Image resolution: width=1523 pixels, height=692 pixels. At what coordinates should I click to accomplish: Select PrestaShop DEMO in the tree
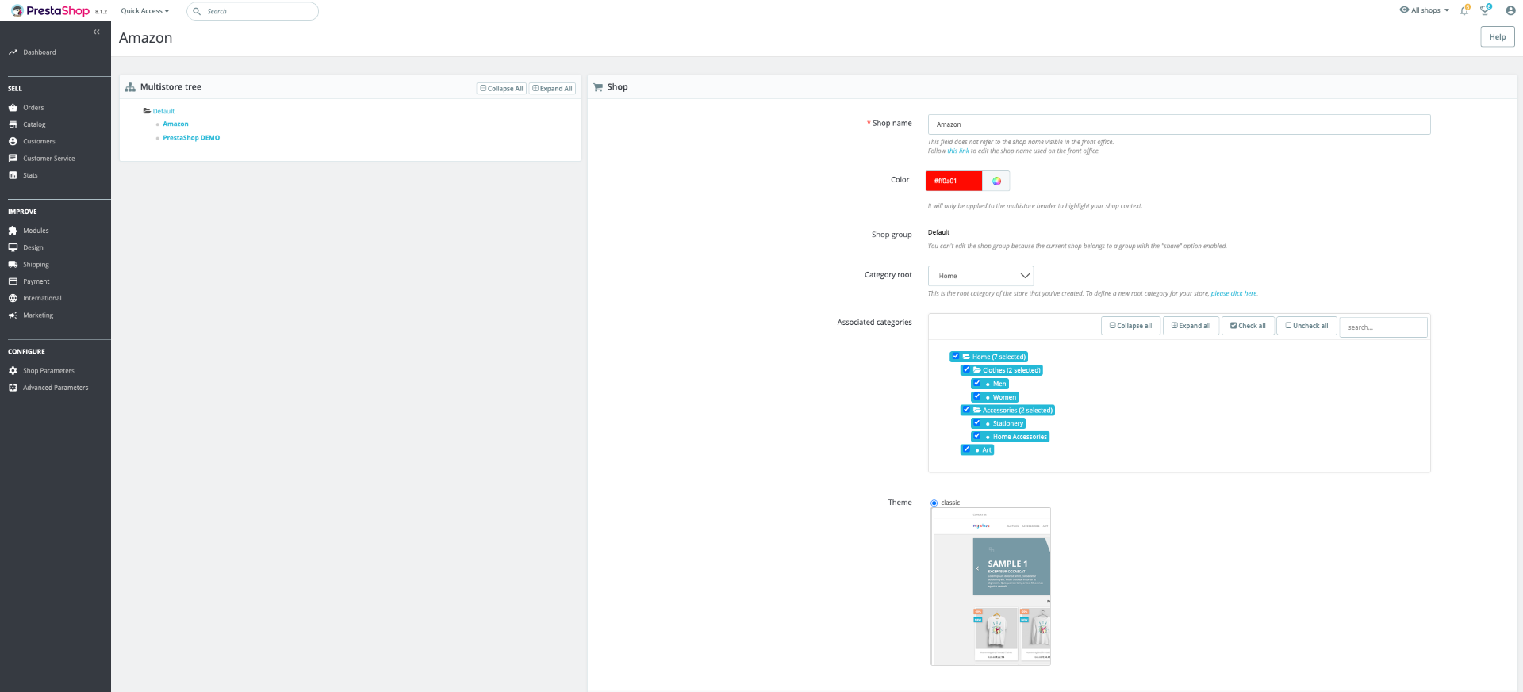[191, 138]
